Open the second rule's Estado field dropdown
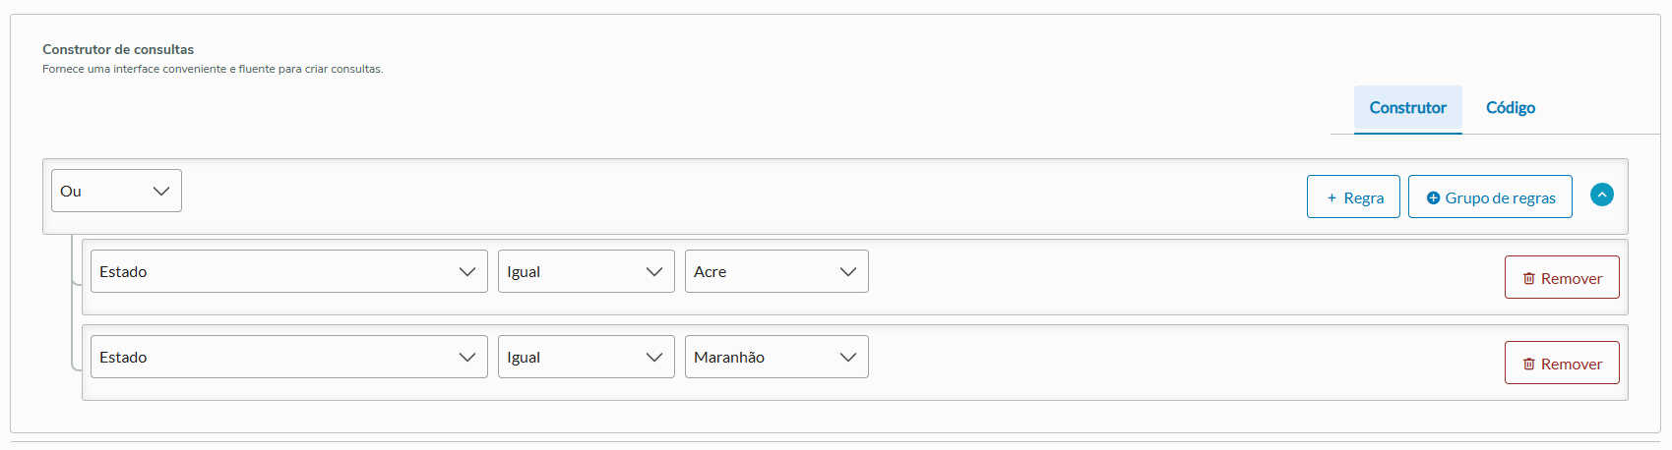The image size is (1672, 450). [x=288, y=358]
